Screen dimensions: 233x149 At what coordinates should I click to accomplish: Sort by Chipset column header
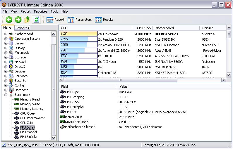(x=213, y=28)
